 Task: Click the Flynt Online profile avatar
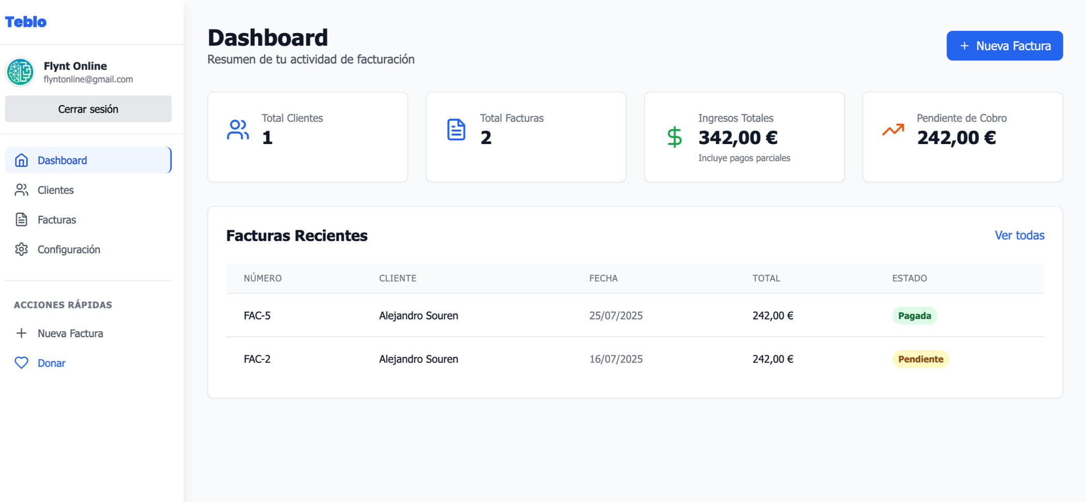tap(20, 72)
